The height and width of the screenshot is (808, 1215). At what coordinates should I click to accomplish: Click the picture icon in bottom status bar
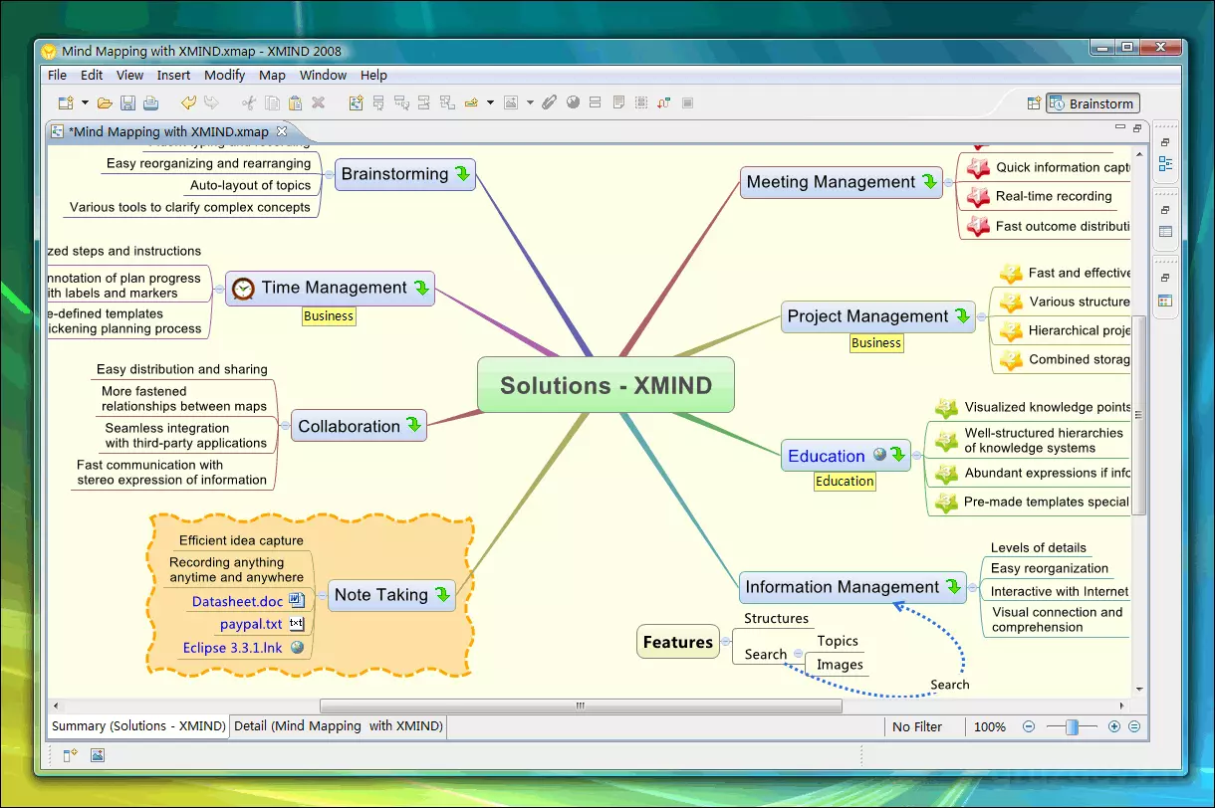point(97,755)
